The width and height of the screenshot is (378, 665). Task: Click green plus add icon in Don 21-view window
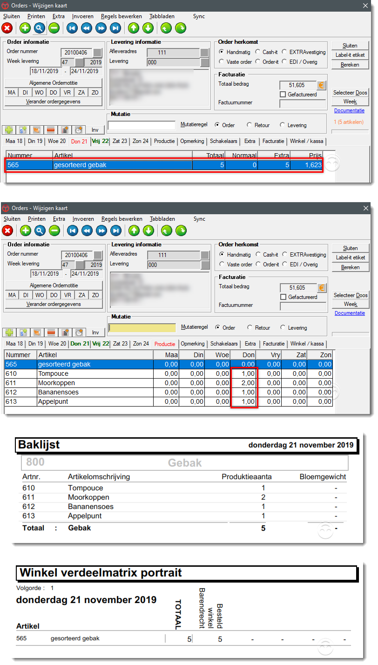pos(25,28)
